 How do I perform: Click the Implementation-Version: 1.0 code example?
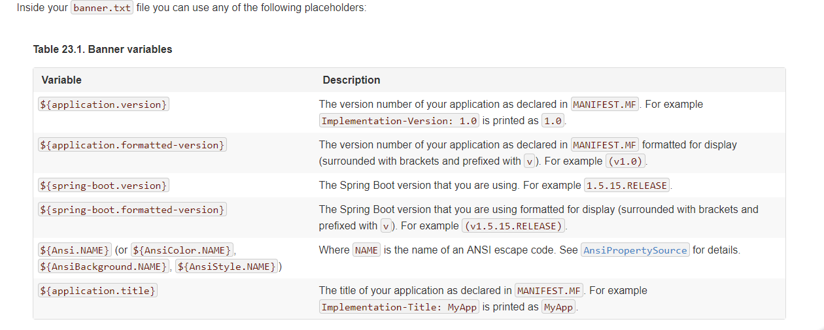pyautogui.click(x=400, y=121)
